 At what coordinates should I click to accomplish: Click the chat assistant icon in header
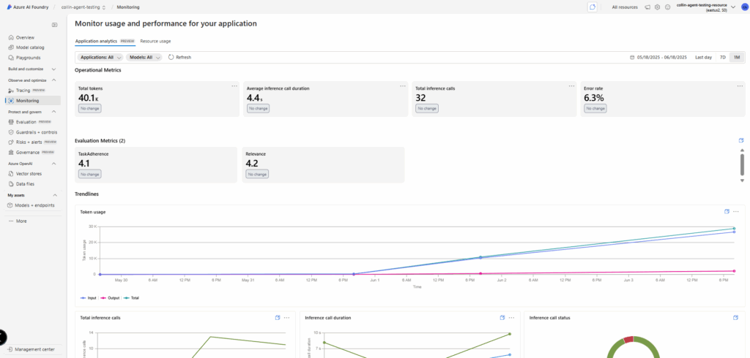point(592,7)
